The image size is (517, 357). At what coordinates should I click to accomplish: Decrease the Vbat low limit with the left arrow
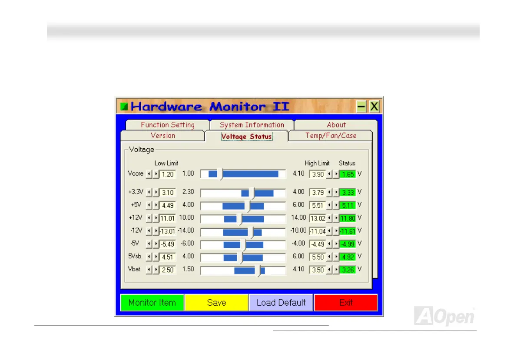(149, 270)
